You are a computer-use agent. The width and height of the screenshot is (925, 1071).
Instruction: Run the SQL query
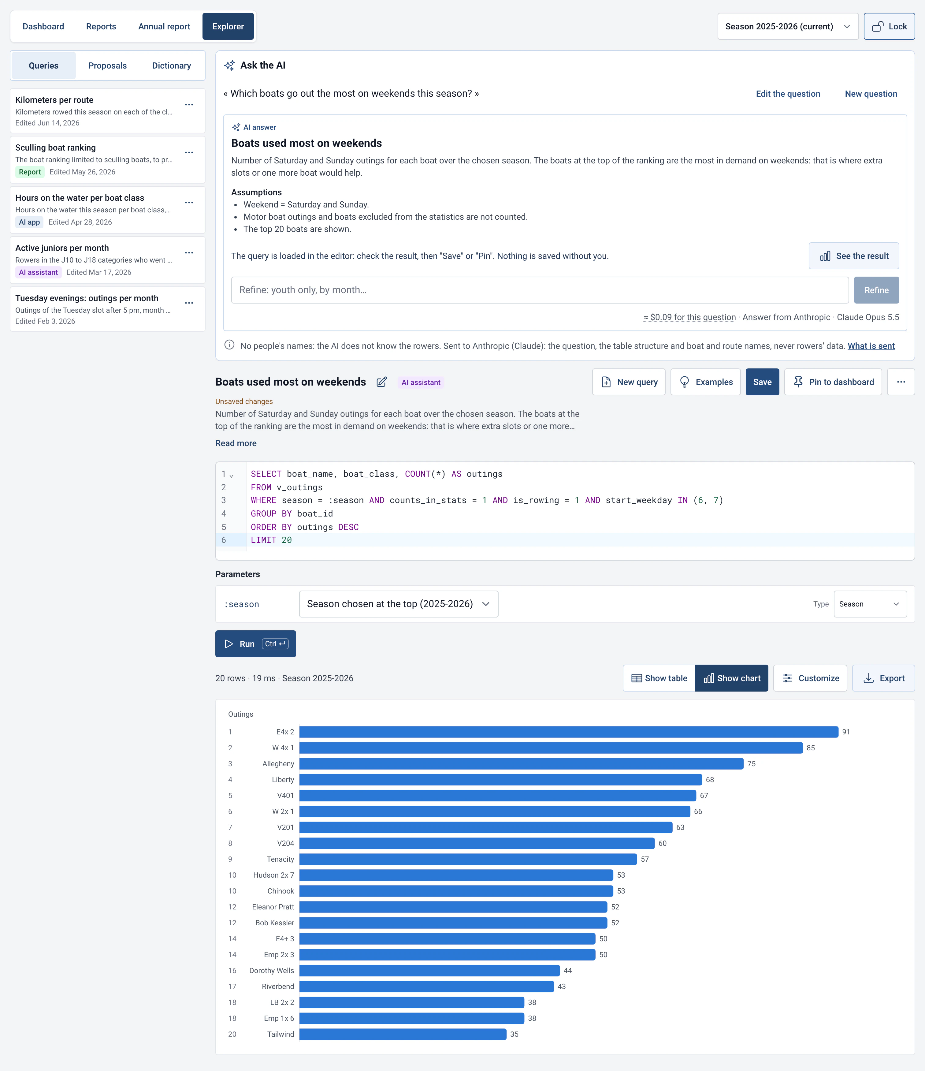pos(255,644)
